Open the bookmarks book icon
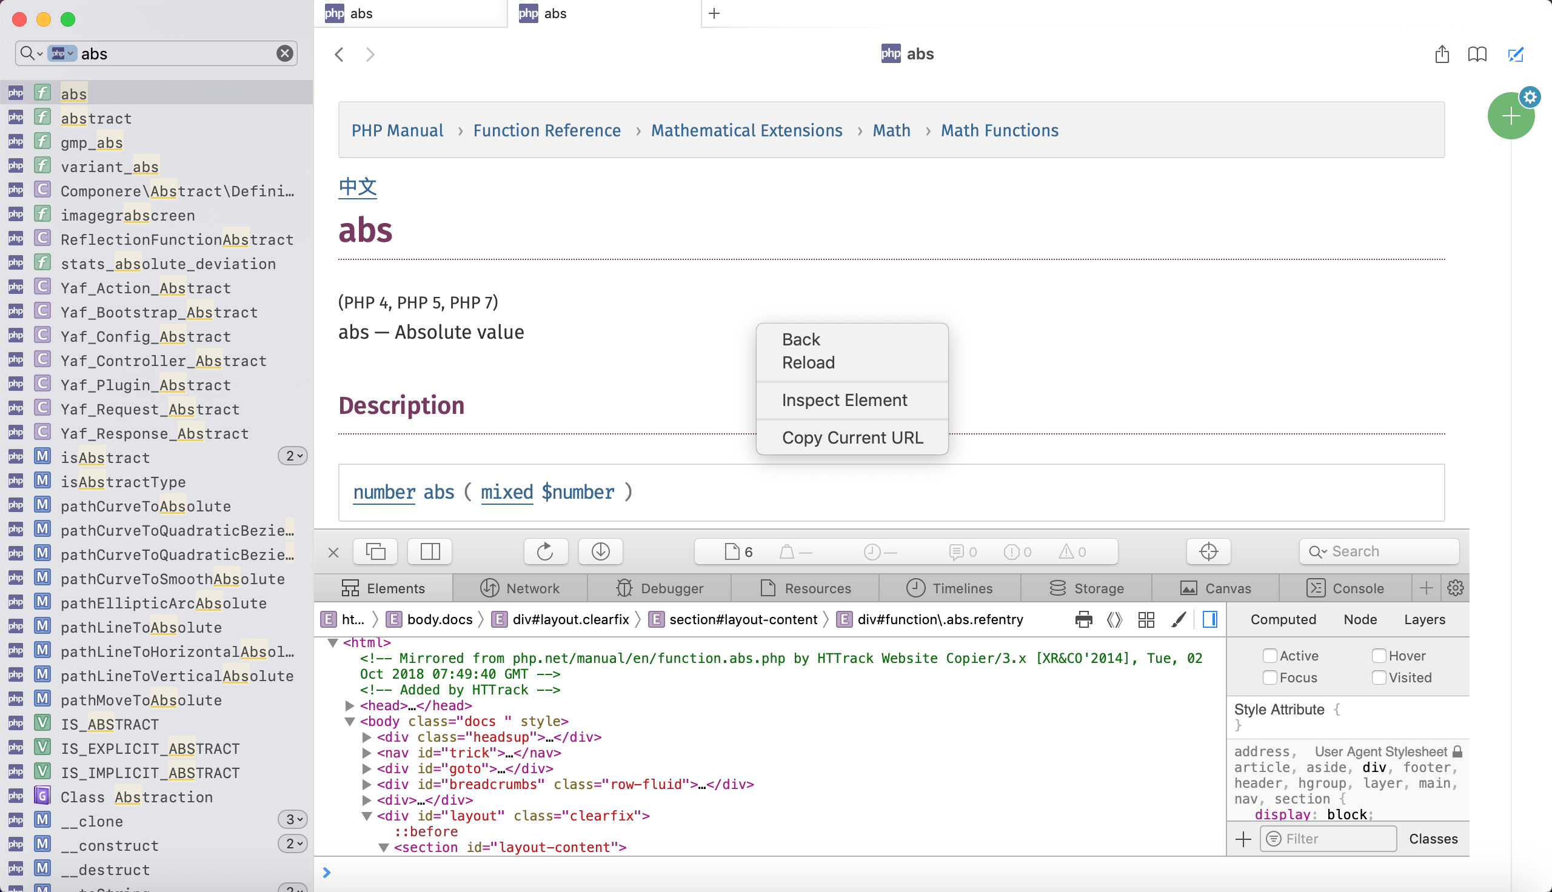The image size is (1552, 892). click(1477, 55)
